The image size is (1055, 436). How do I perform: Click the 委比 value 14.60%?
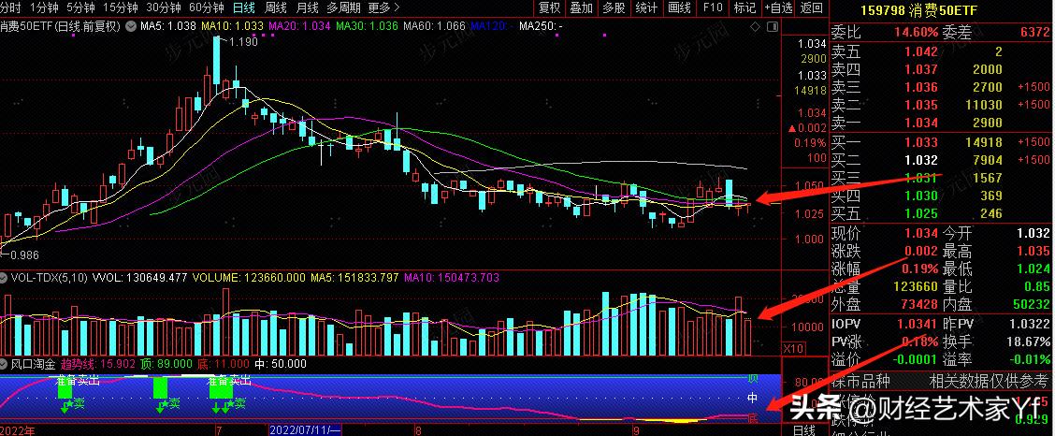917,33
